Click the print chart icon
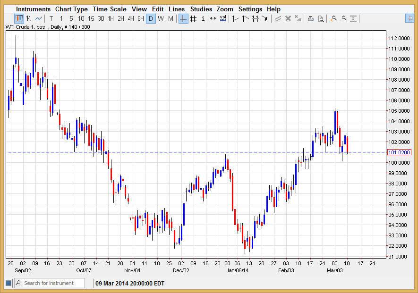The height and width of the screenshot is (293, 418). pyautogui.click(x=310, y=18)
